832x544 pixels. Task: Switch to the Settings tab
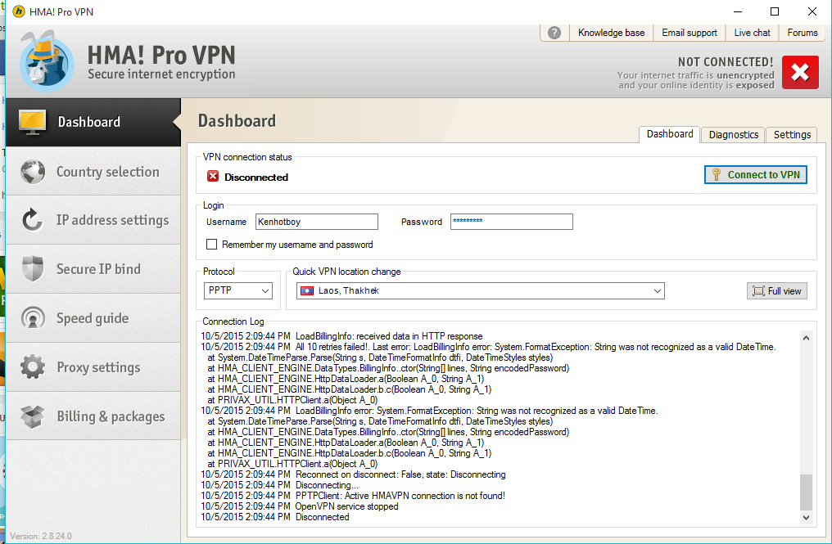point(792,135)
